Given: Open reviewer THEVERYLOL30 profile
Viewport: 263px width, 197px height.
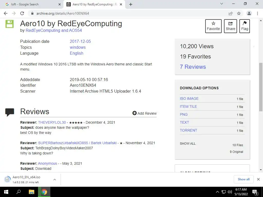Looking at the screenshot, I should point(52,122).
